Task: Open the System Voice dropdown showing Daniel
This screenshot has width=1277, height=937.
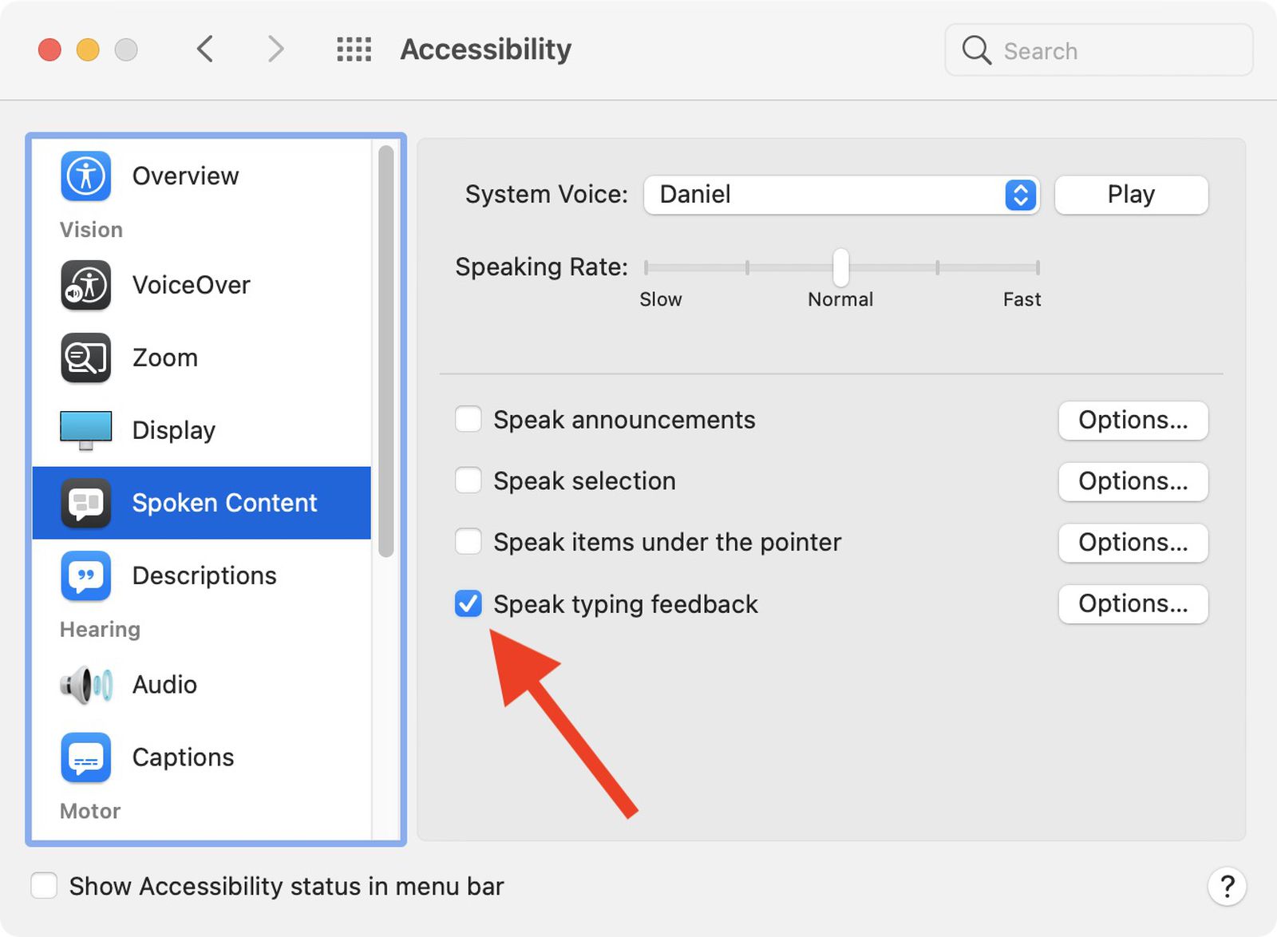Action: click(841, 195)
